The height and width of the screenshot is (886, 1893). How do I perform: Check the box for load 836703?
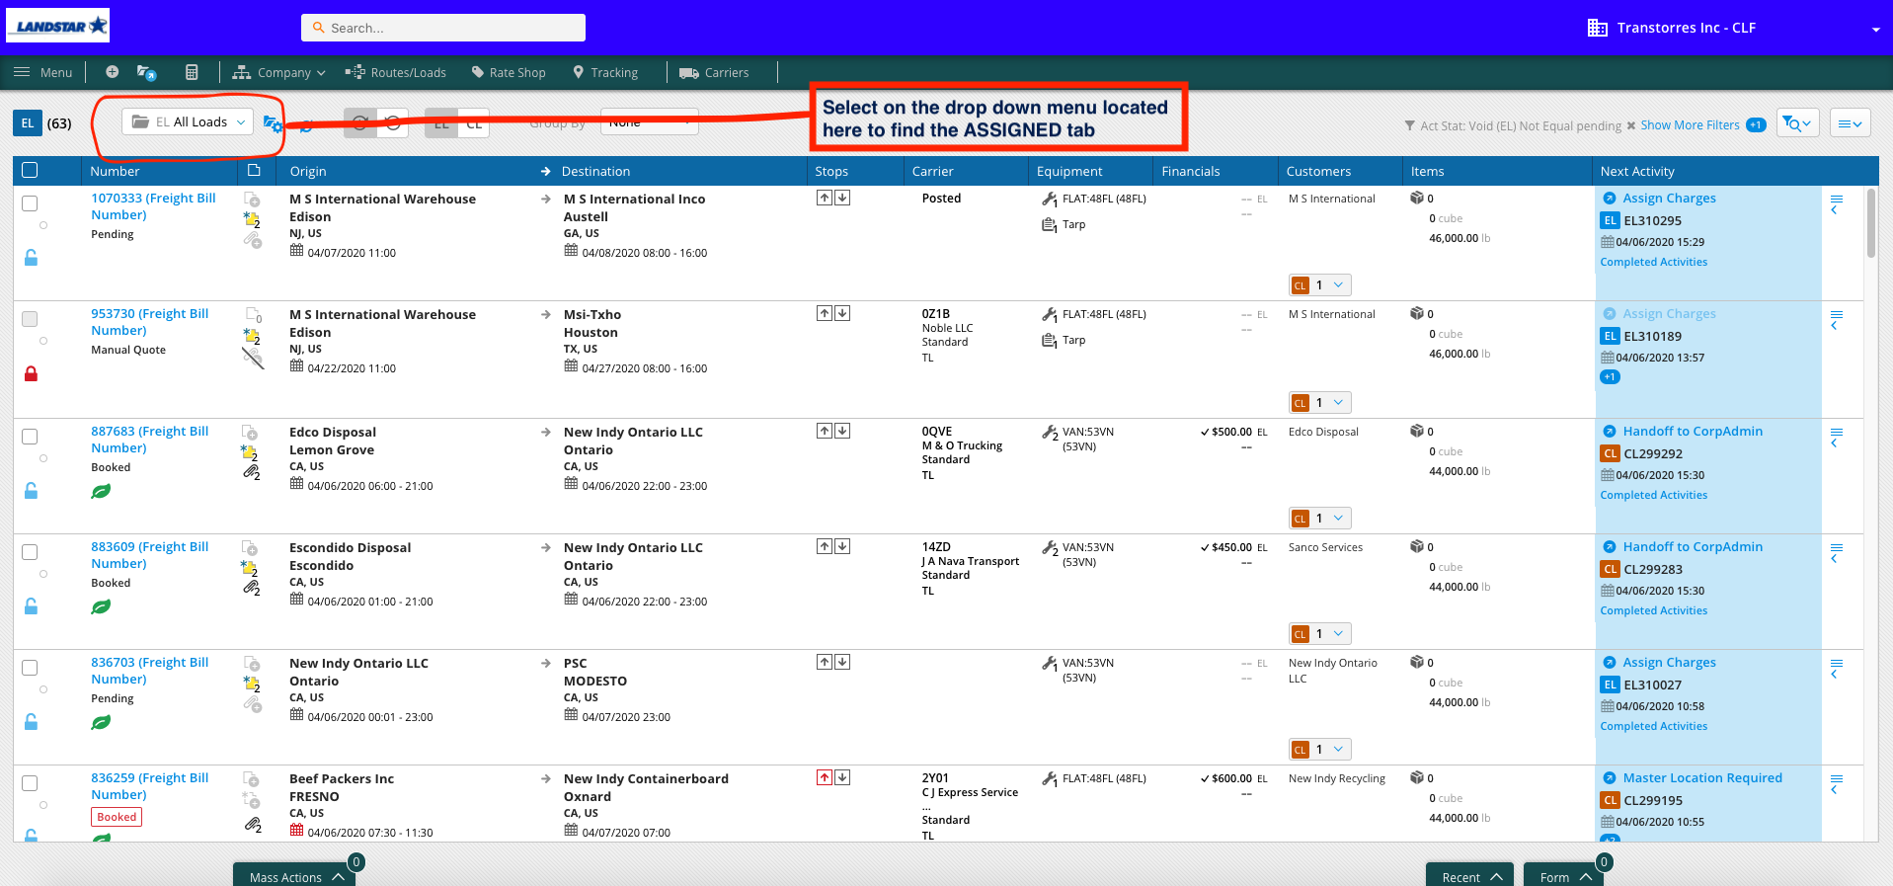pos(30,668)
